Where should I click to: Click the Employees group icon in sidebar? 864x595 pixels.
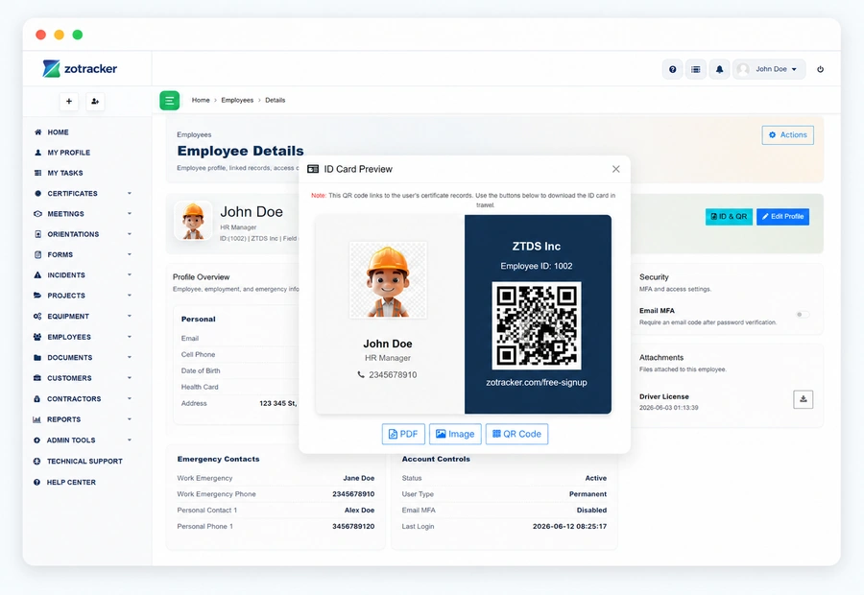pyautogui.click(x=37, y=337)
